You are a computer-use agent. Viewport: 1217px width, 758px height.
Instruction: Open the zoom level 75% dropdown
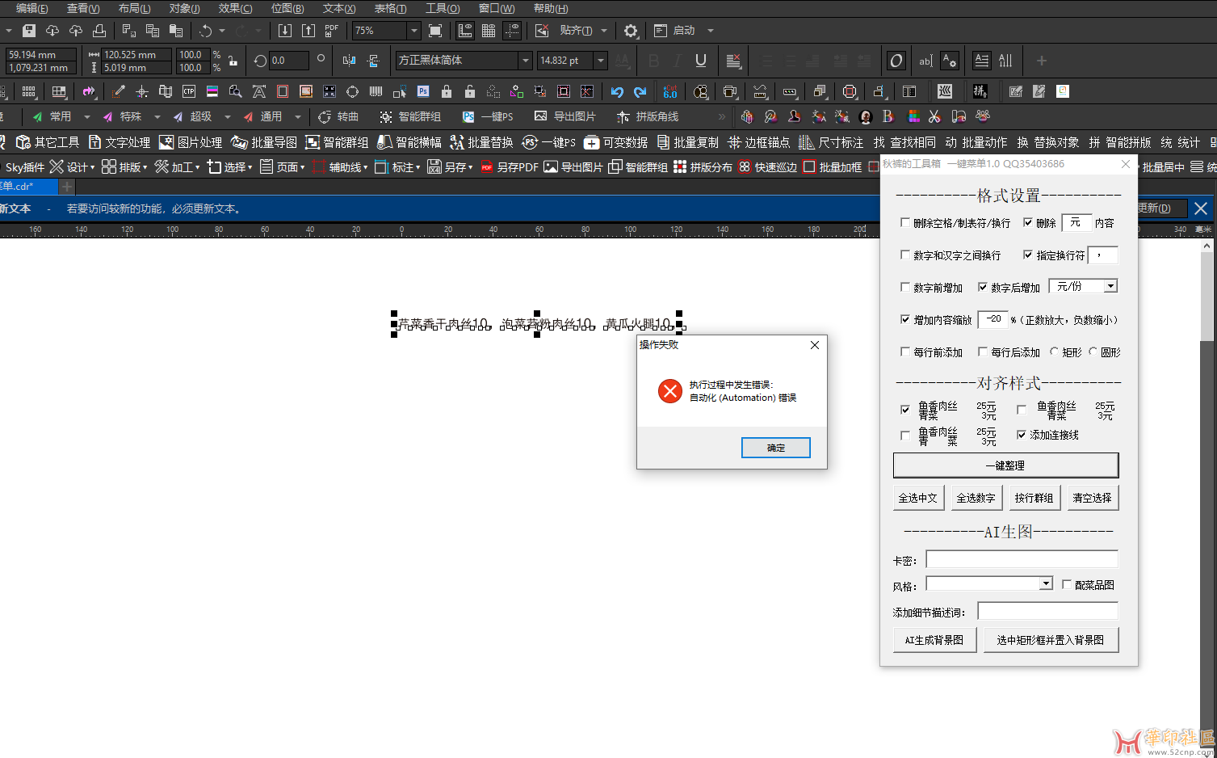coord(413,31)
